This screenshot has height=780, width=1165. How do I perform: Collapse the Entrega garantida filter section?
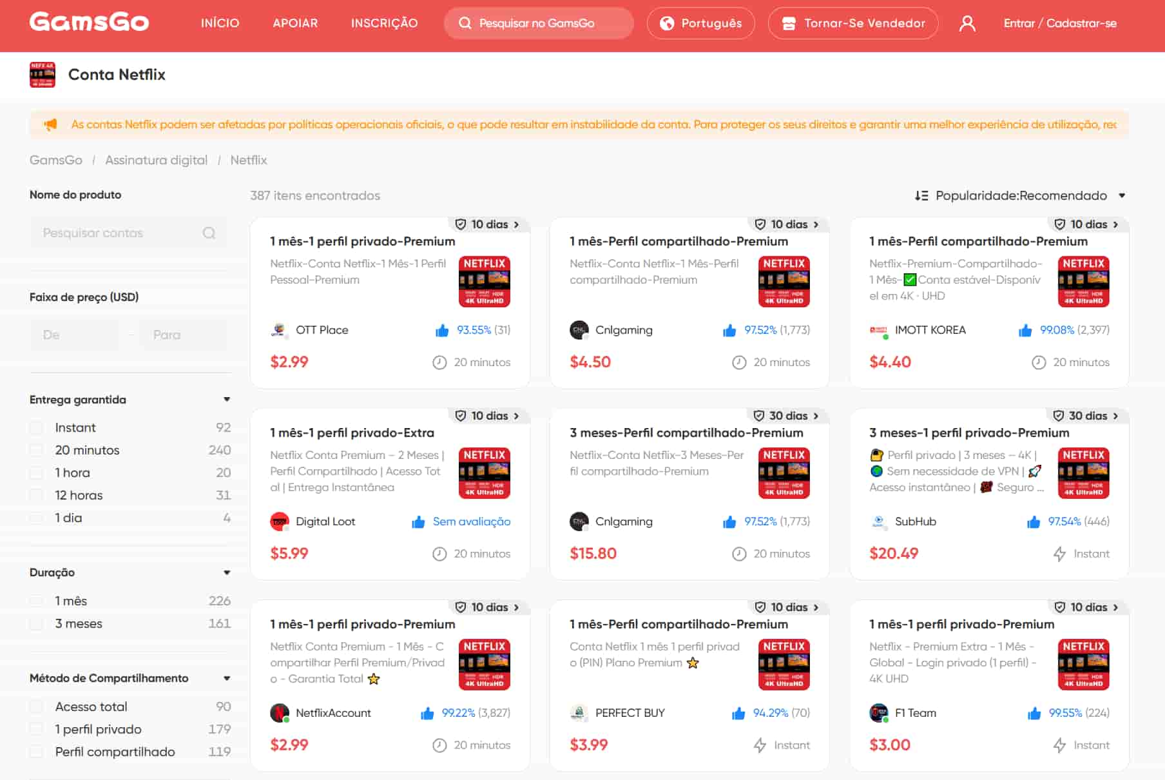coord(227,400)
